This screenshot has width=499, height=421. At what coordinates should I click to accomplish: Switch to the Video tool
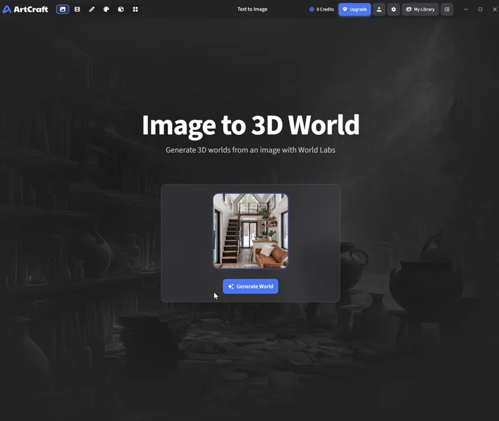click(x=77, y=9)
